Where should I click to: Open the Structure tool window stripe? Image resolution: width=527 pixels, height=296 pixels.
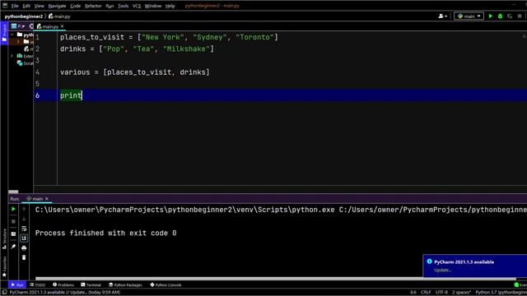[x=4, y=239]
